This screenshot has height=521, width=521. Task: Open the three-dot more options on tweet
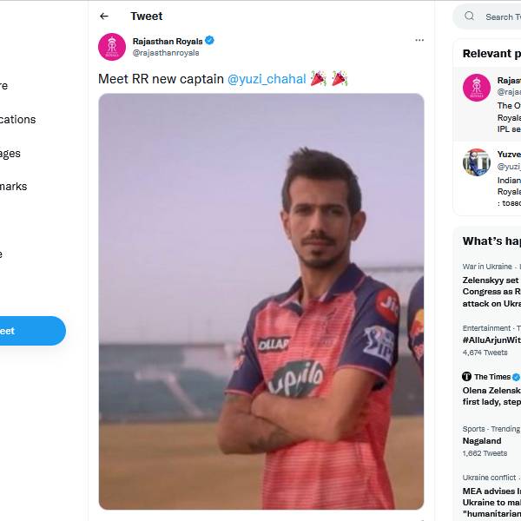click(x=419, y=40)
